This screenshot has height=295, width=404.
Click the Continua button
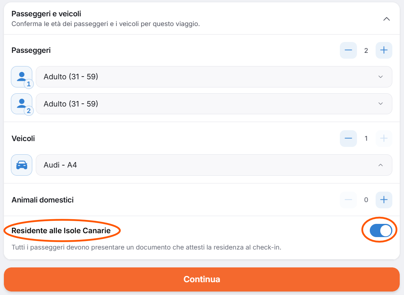(x=202, y=279)
